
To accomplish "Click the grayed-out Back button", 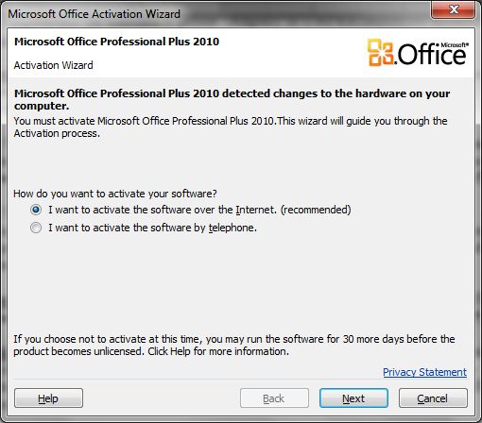I will tap(274, 398).
